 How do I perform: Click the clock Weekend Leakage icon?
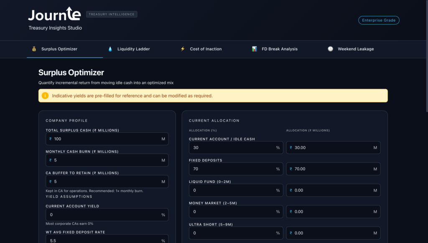coord(330,49)
